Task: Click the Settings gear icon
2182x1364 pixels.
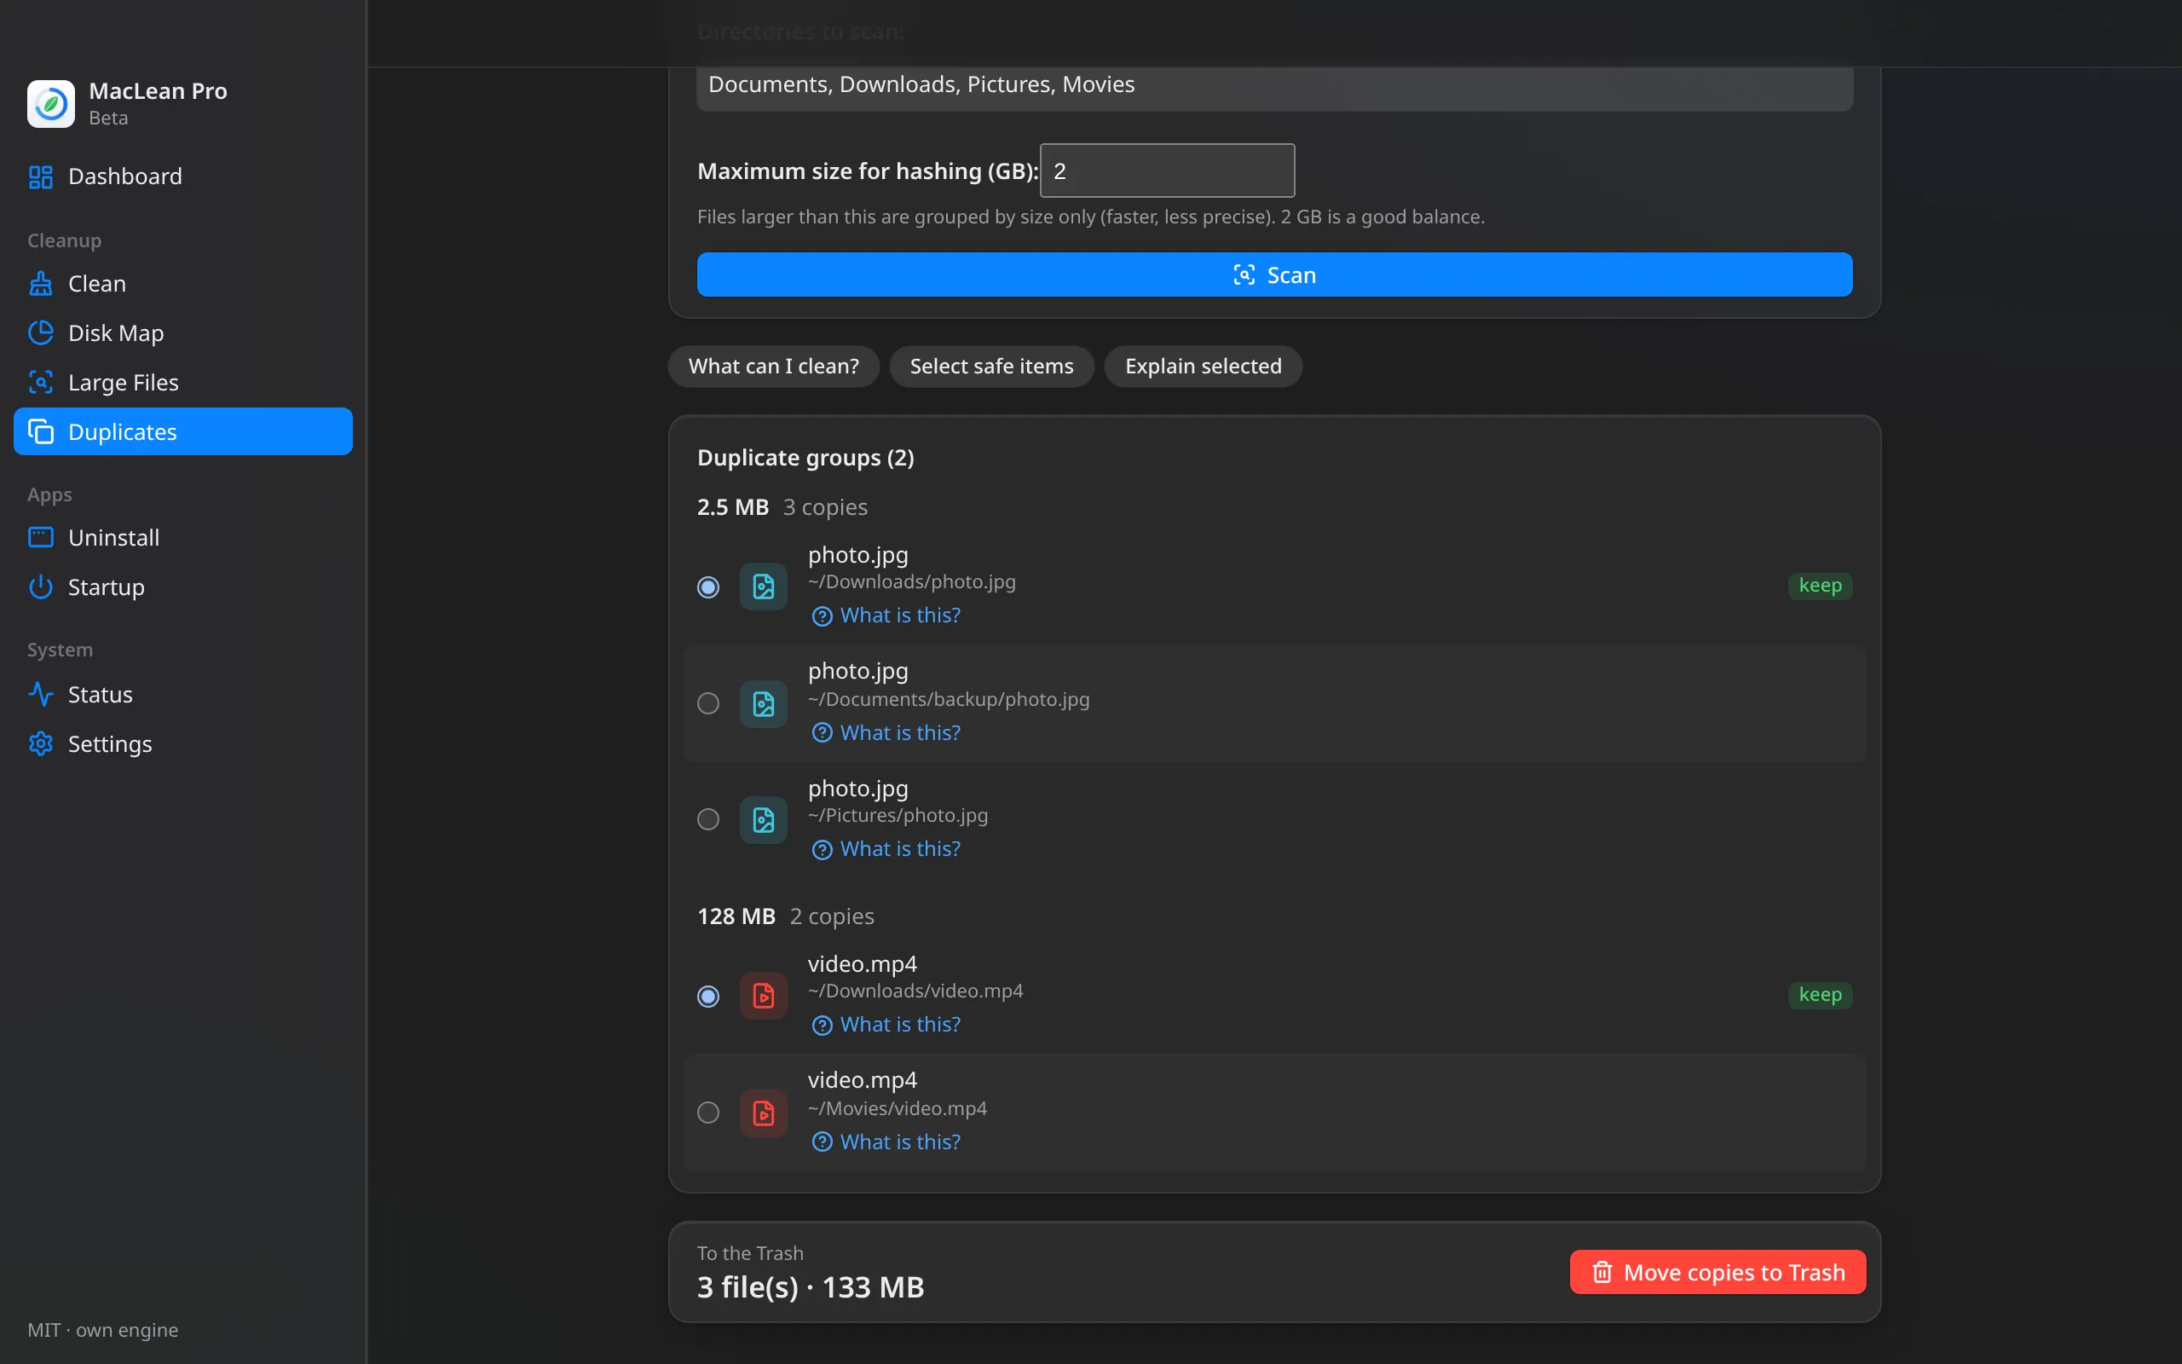Action: pos(41,744)
